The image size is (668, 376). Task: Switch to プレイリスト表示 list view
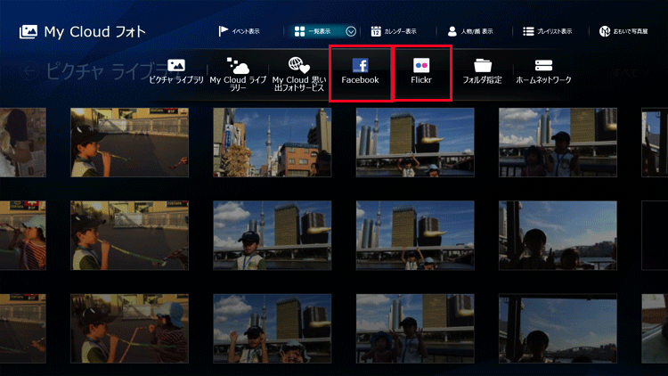pos(548,31)
